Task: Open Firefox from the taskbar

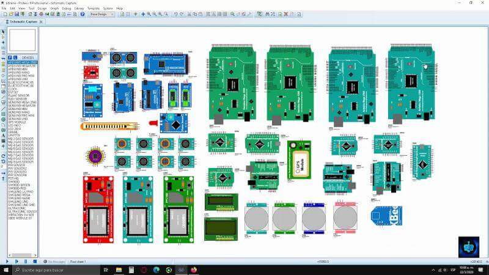Action: 194,270
